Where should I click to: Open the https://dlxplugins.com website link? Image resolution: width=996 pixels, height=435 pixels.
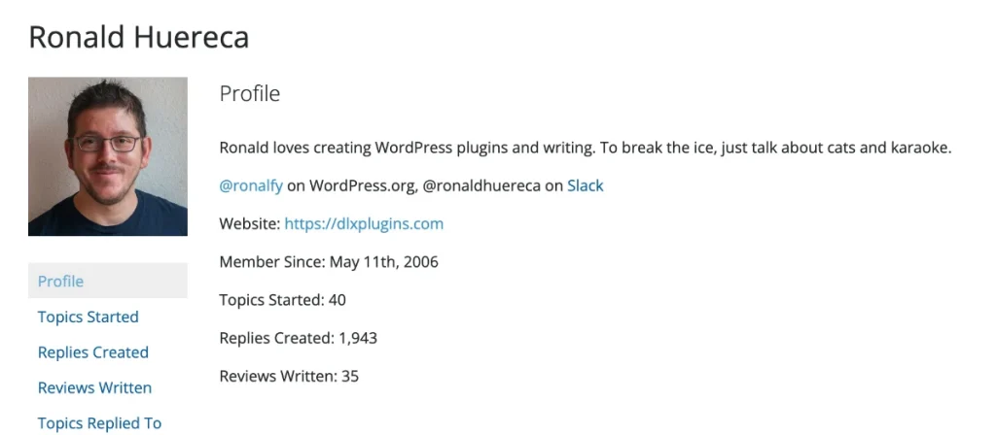tap(364, 224)
